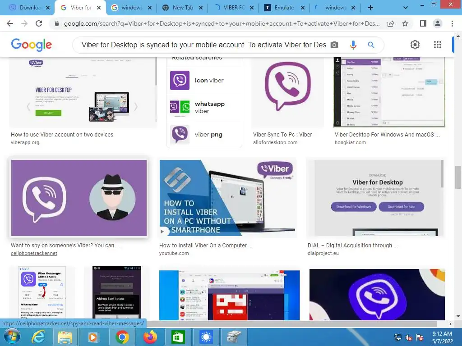Open 'How to use Viber account on two devices'
The width and height of the screenshot is (462, 346).
pos(62,134)
